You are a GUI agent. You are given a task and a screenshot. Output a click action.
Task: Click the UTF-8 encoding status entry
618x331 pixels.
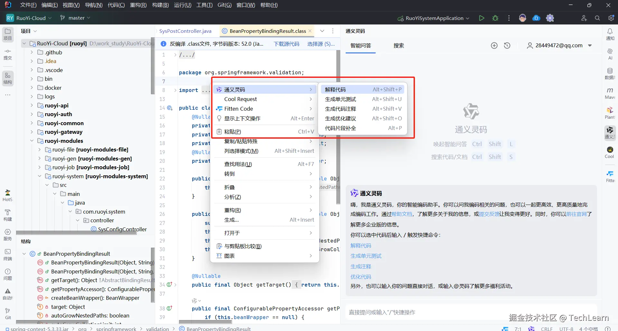[566, 328]
